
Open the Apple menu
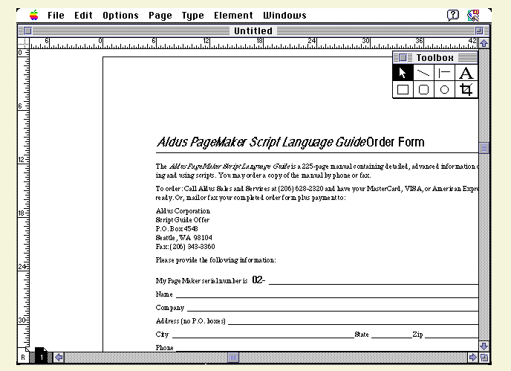tap(33, 15)
